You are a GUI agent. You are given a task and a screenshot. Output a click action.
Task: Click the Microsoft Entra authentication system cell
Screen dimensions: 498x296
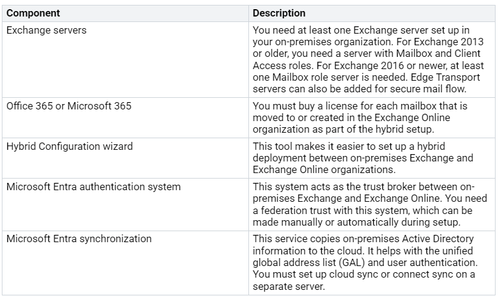point(125,204)
